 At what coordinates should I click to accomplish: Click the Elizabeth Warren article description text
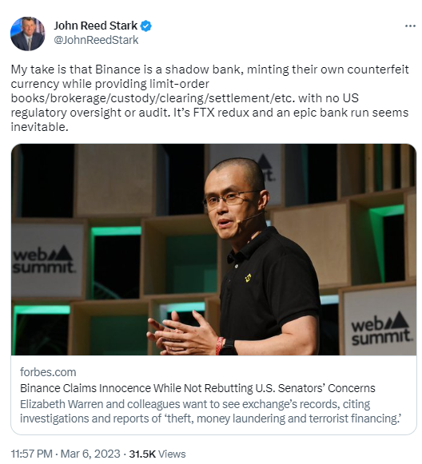pyautogui.click(x=210, y=411)
